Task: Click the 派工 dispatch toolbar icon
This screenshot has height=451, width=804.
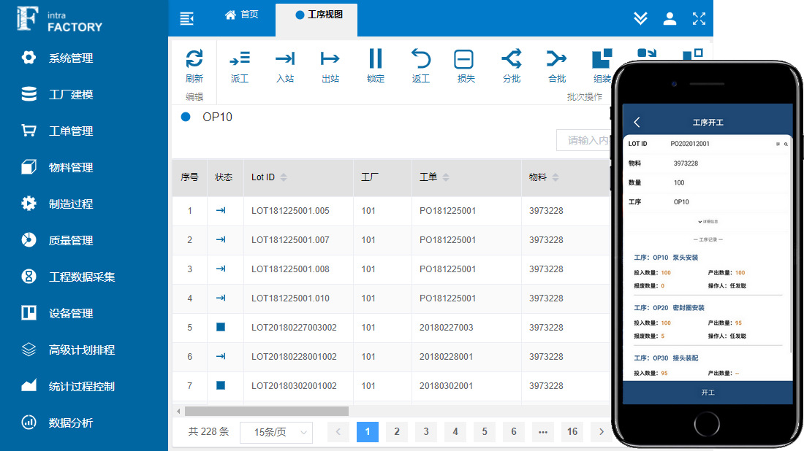Action: 240,59
